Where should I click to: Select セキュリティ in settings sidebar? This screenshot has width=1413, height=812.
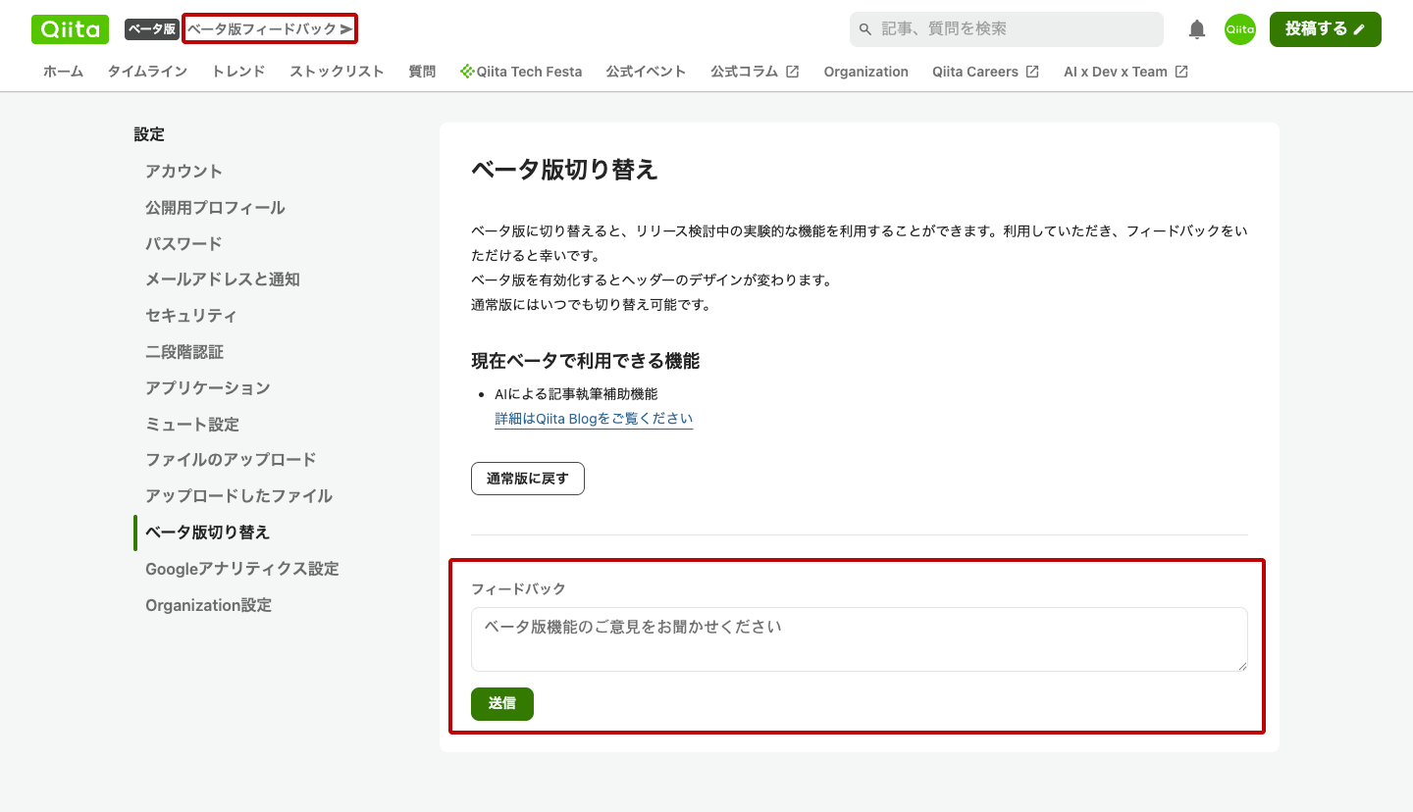pyautogui.click(x=191, y=316)
